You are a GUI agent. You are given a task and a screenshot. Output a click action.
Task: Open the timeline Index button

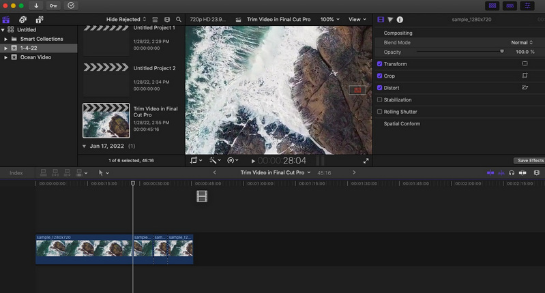point(16,172)
